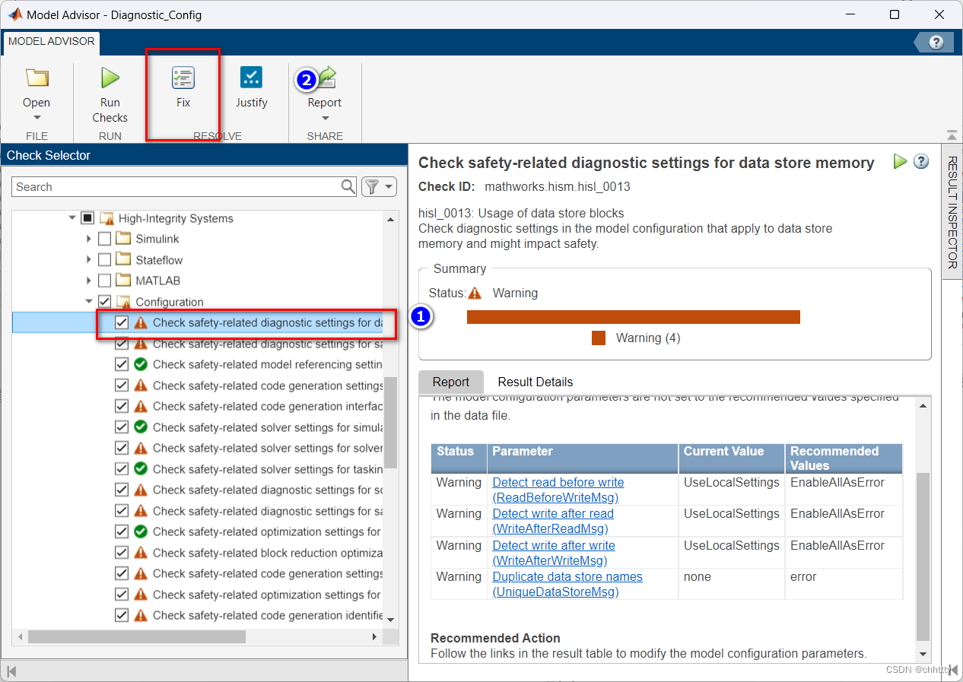The width and height of the screenshot is (963, 682).
Task: Open the filter dropdown arrow
Action: point(389,186)
